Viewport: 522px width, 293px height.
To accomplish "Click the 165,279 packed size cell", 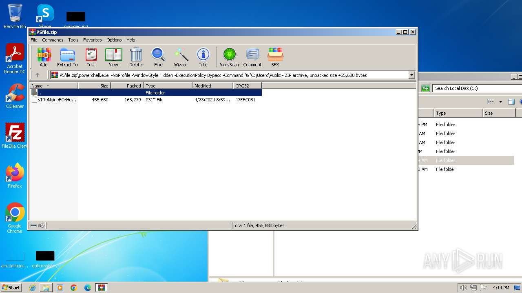I will point(133,100).
